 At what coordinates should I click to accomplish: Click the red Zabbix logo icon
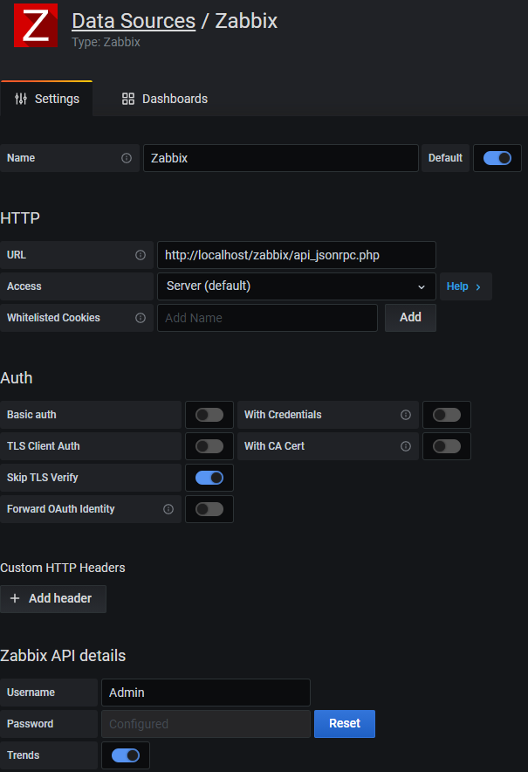click(x=36, y=25)
